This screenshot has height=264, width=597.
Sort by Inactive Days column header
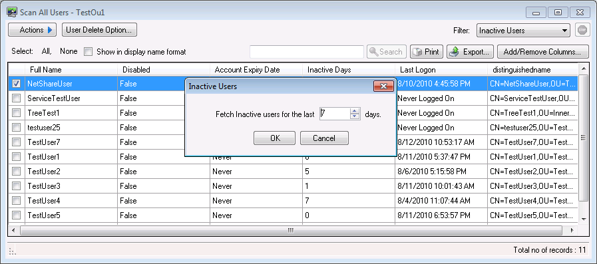point(349,70)
